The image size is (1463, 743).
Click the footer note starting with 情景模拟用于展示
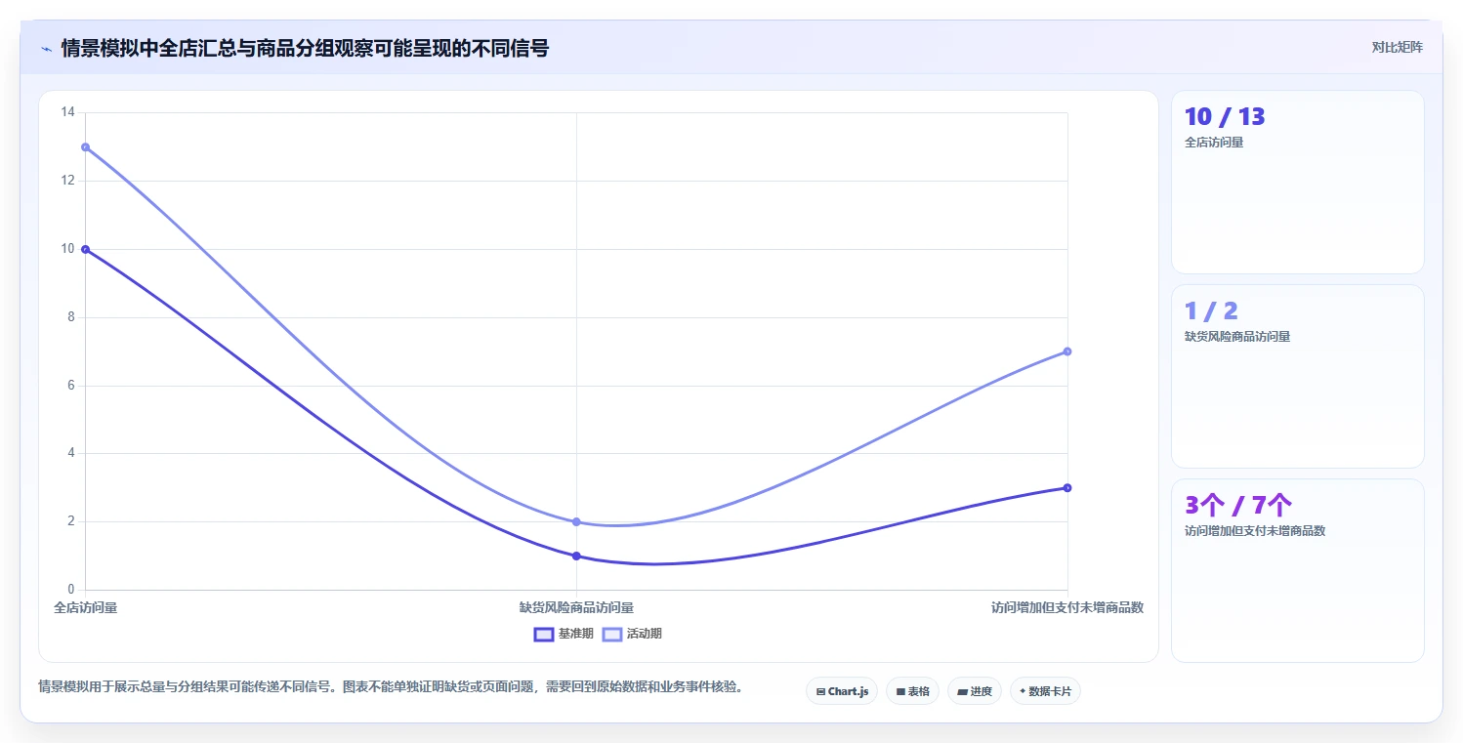(391, 686)
